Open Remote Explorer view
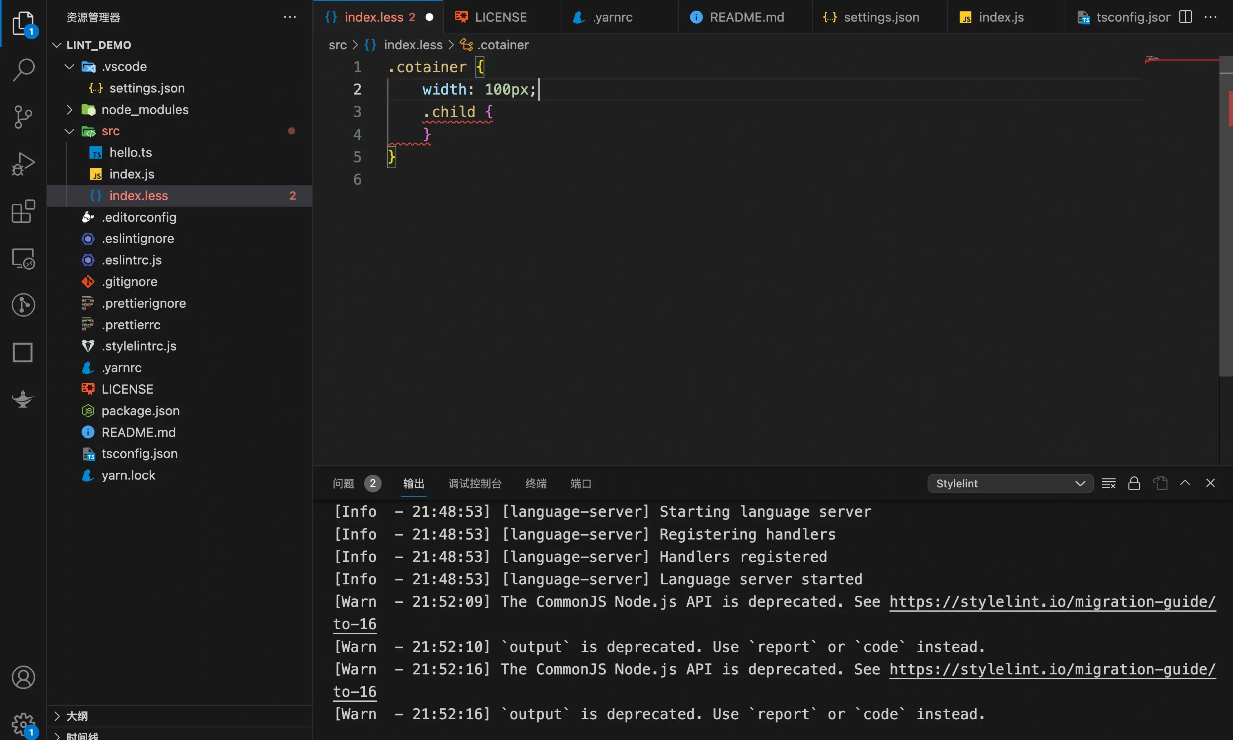Image resolution: width=1233 pixels, height=740 pixels. click(x=23, y=259)
